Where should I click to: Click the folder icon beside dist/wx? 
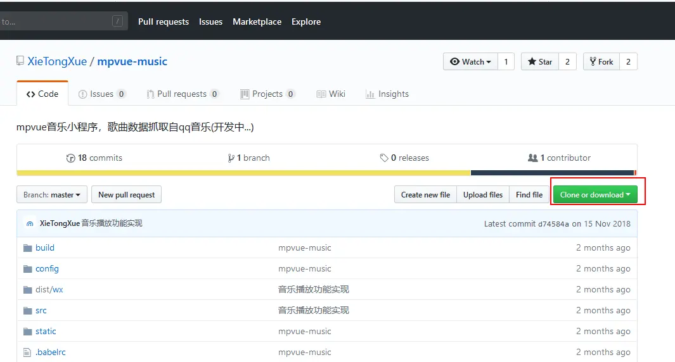click(x=27, y=290)
